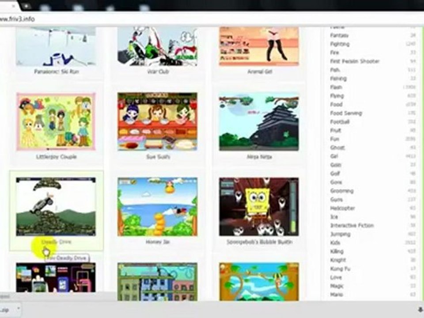Click the War Club title link

point(158,72)
